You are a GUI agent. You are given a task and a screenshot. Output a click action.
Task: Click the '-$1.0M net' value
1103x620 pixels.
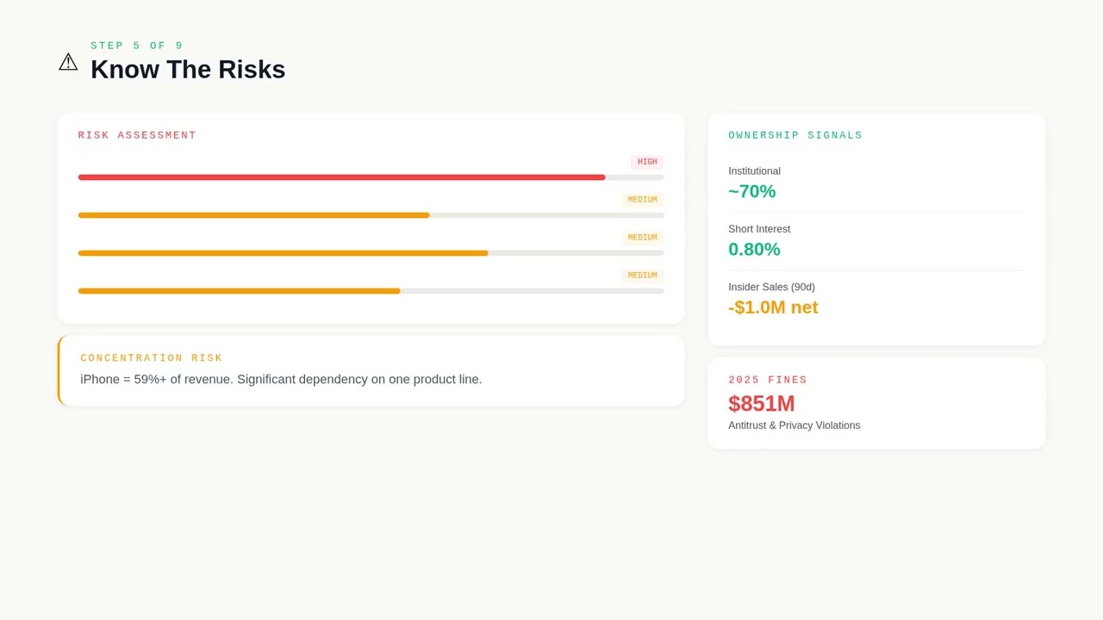[x=773, y=307]
